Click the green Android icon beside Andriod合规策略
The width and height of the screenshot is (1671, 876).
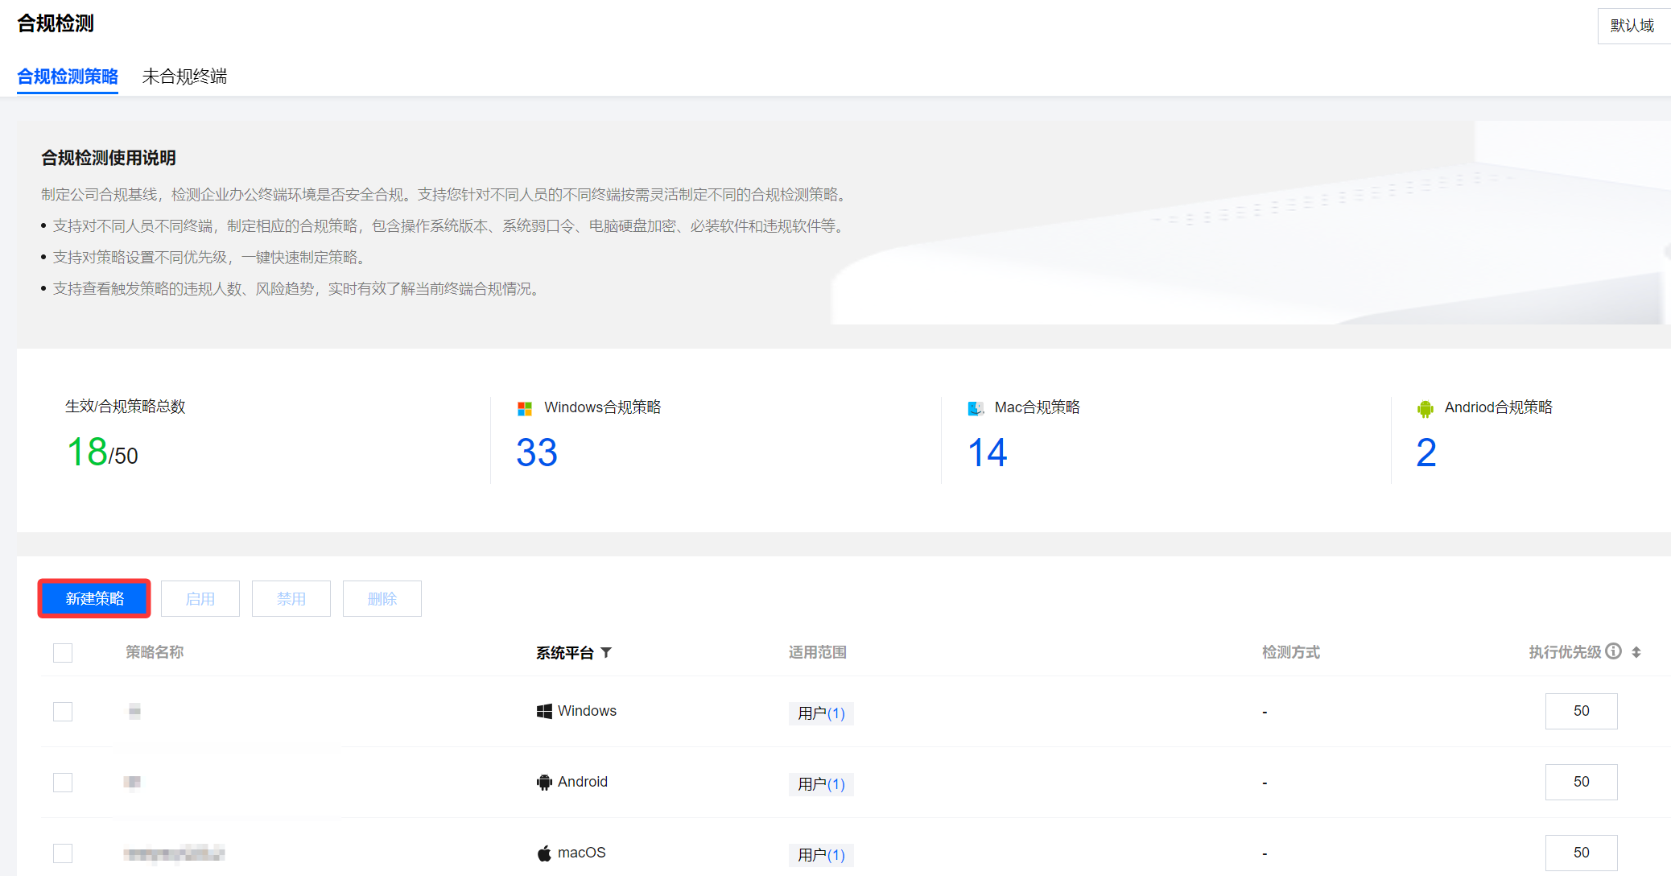pos(1425,408)
